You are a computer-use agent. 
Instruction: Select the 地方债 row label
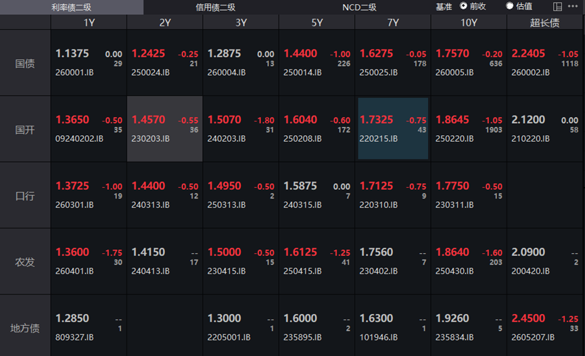pyautogui.click(x=25, y=328)
